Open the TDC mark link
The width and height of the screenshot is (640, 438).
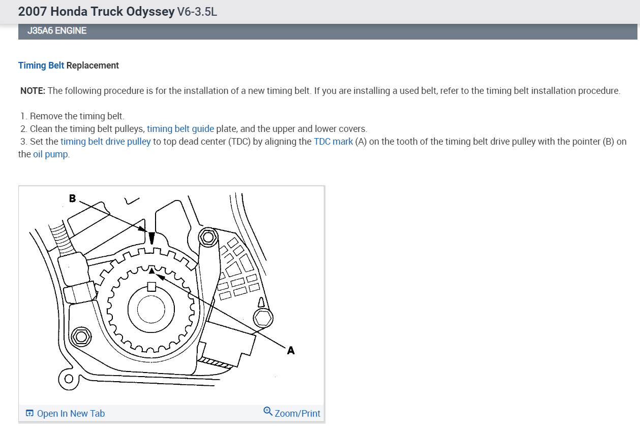[333, 142]
